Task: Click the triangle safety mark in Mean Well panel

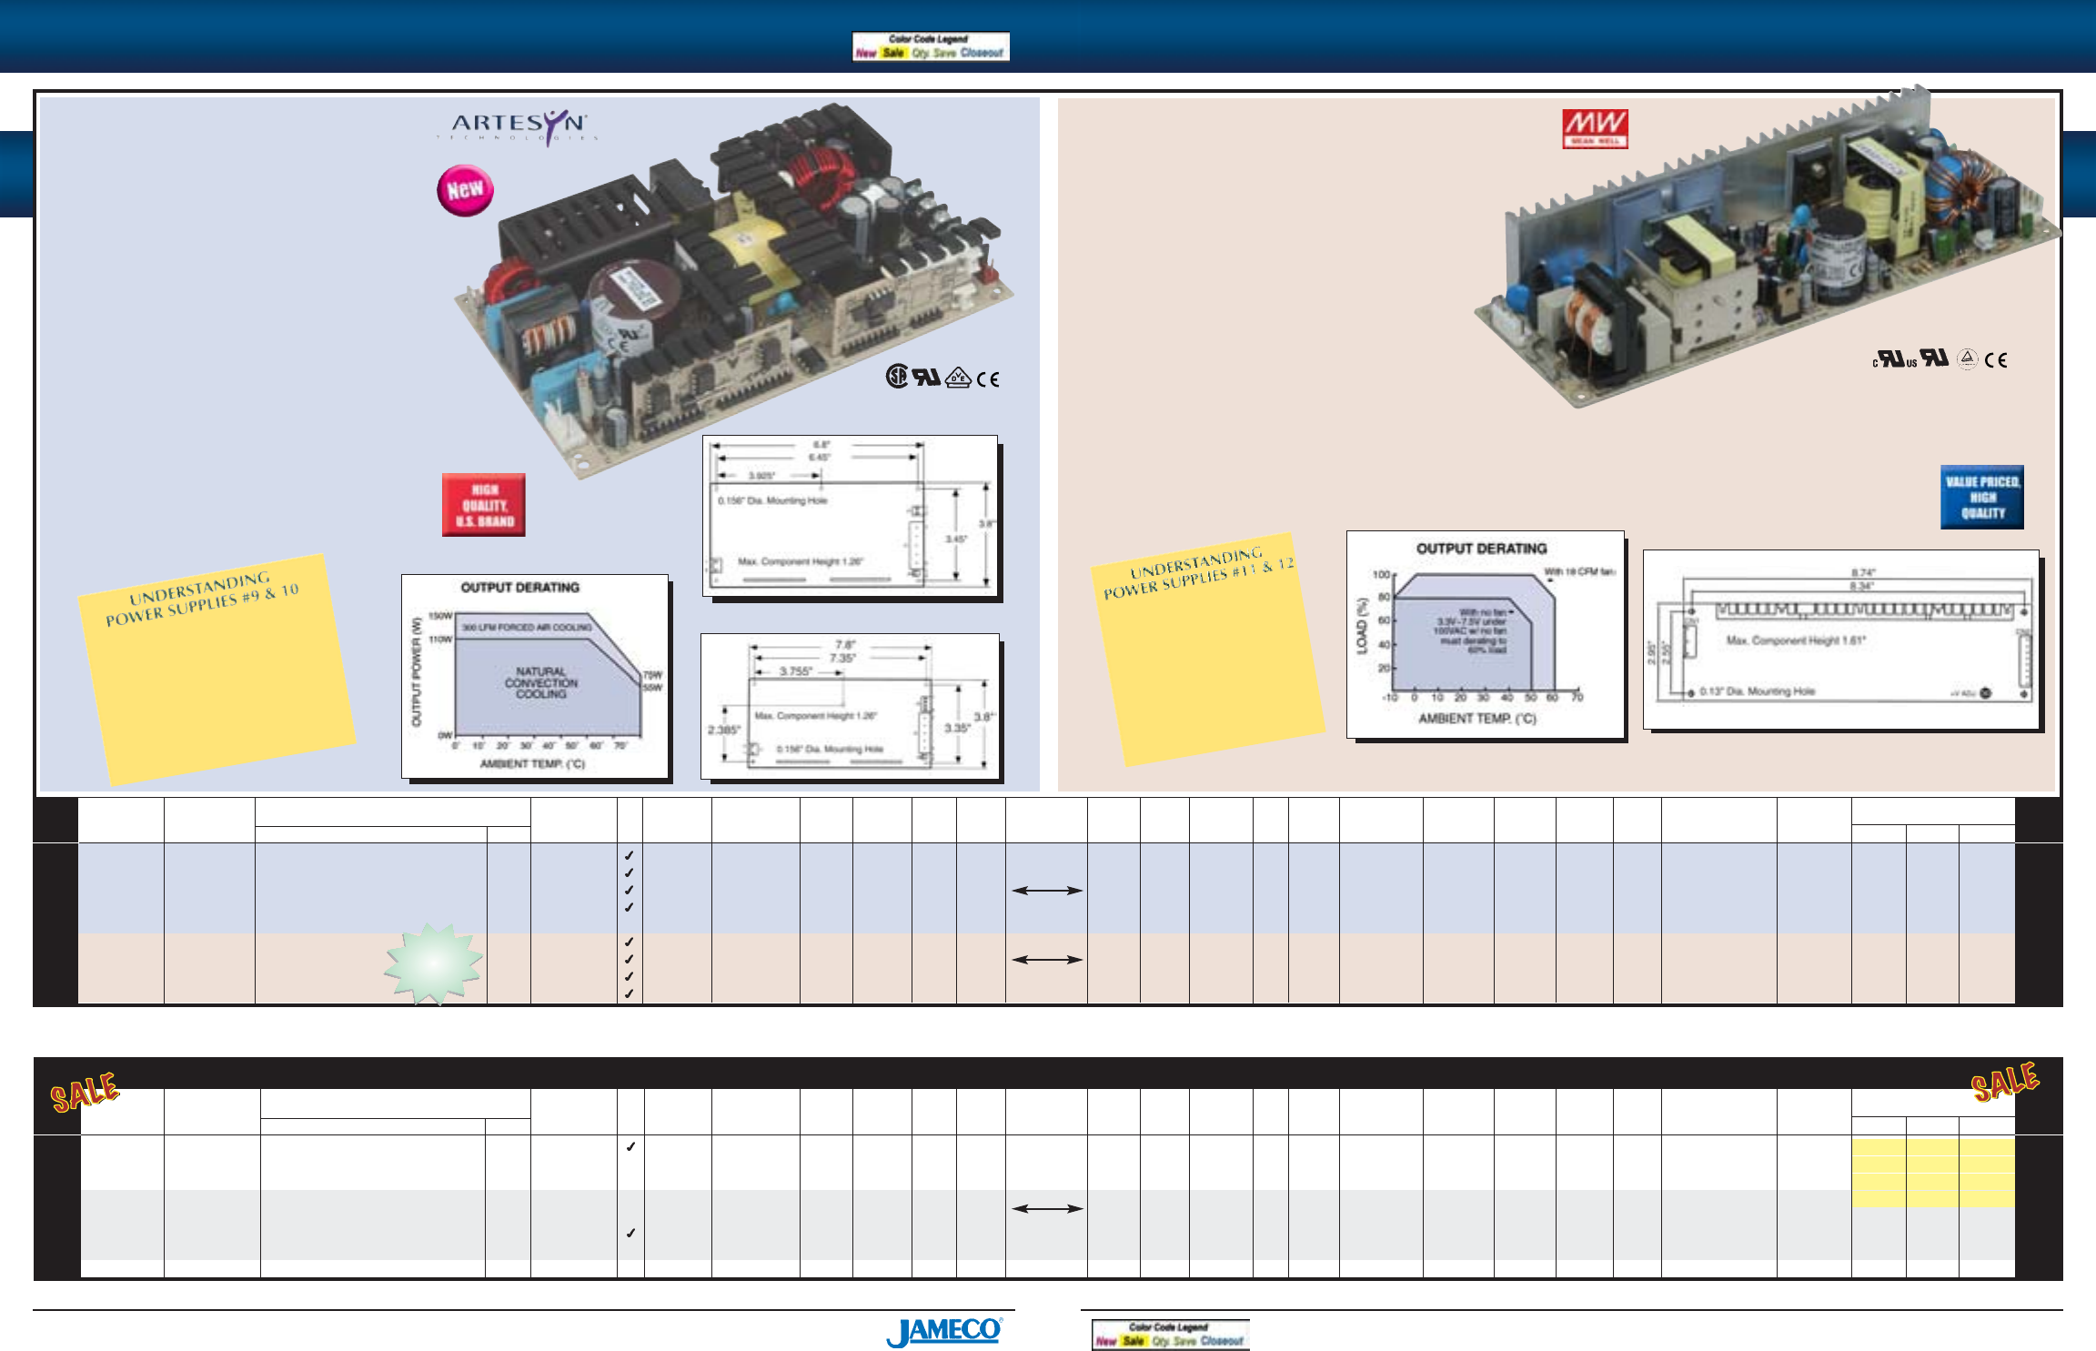Action: (x=1968, y=359)
